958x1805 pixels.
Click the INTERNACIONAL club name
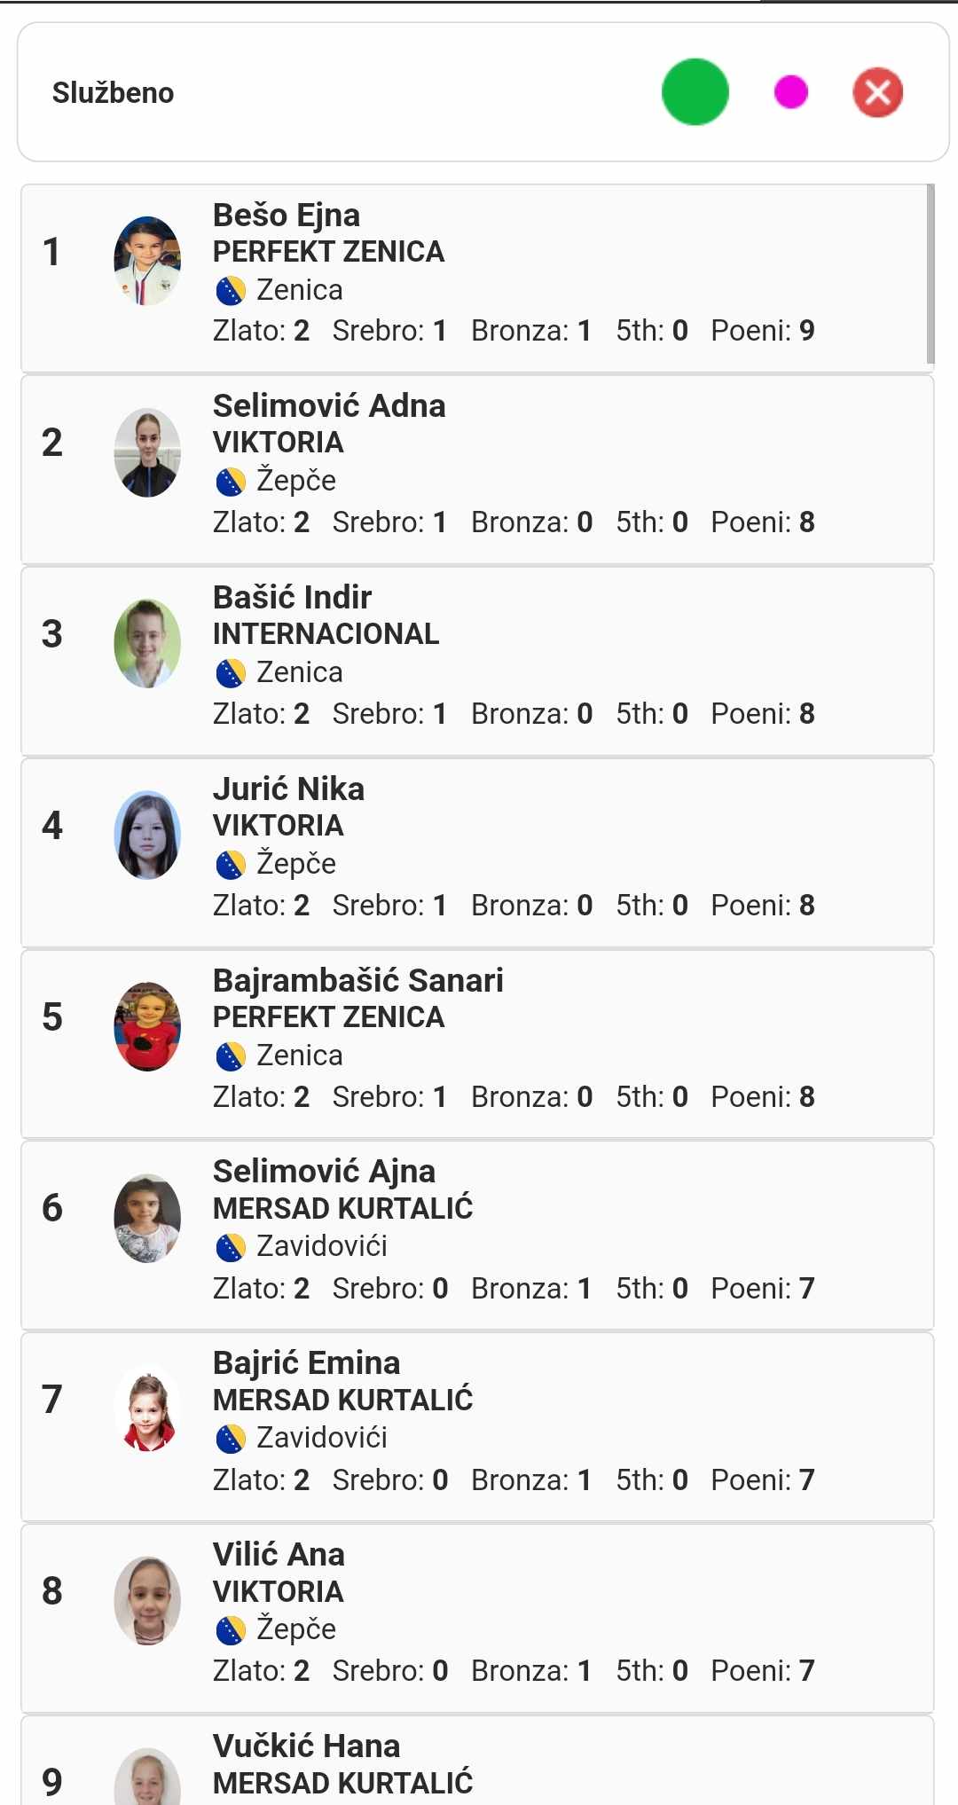click(x=326, y=634)
